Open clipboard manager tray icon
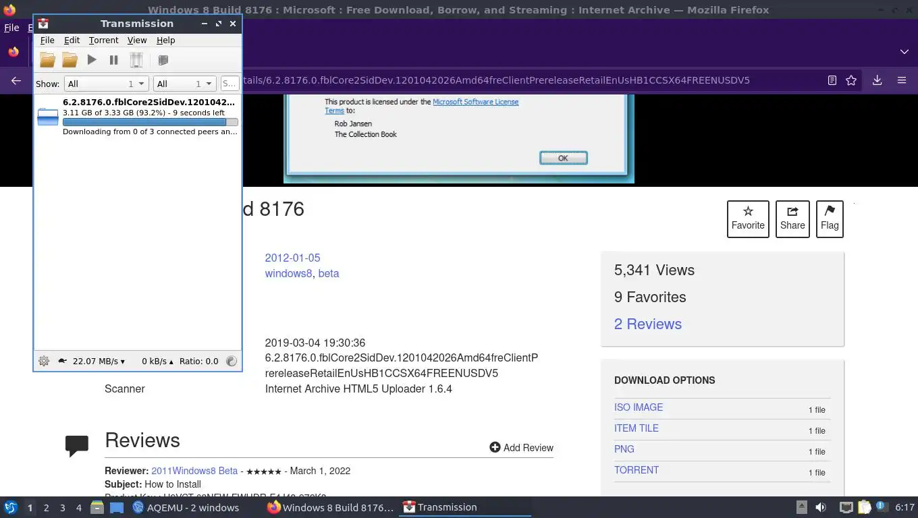The width and height of the screenshot is (918, 518). coord(864,507)
